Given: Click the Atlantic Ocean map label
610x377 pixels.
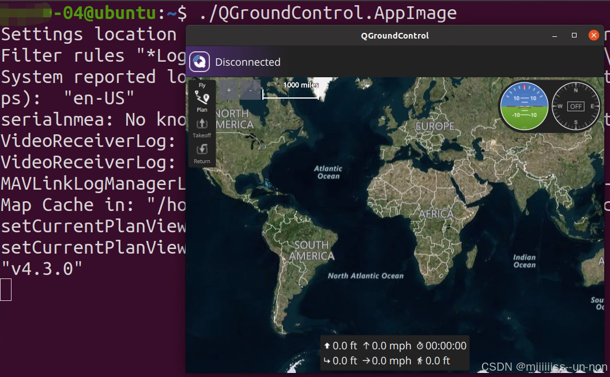Looking at the screenshot, I should coord(328,172).
